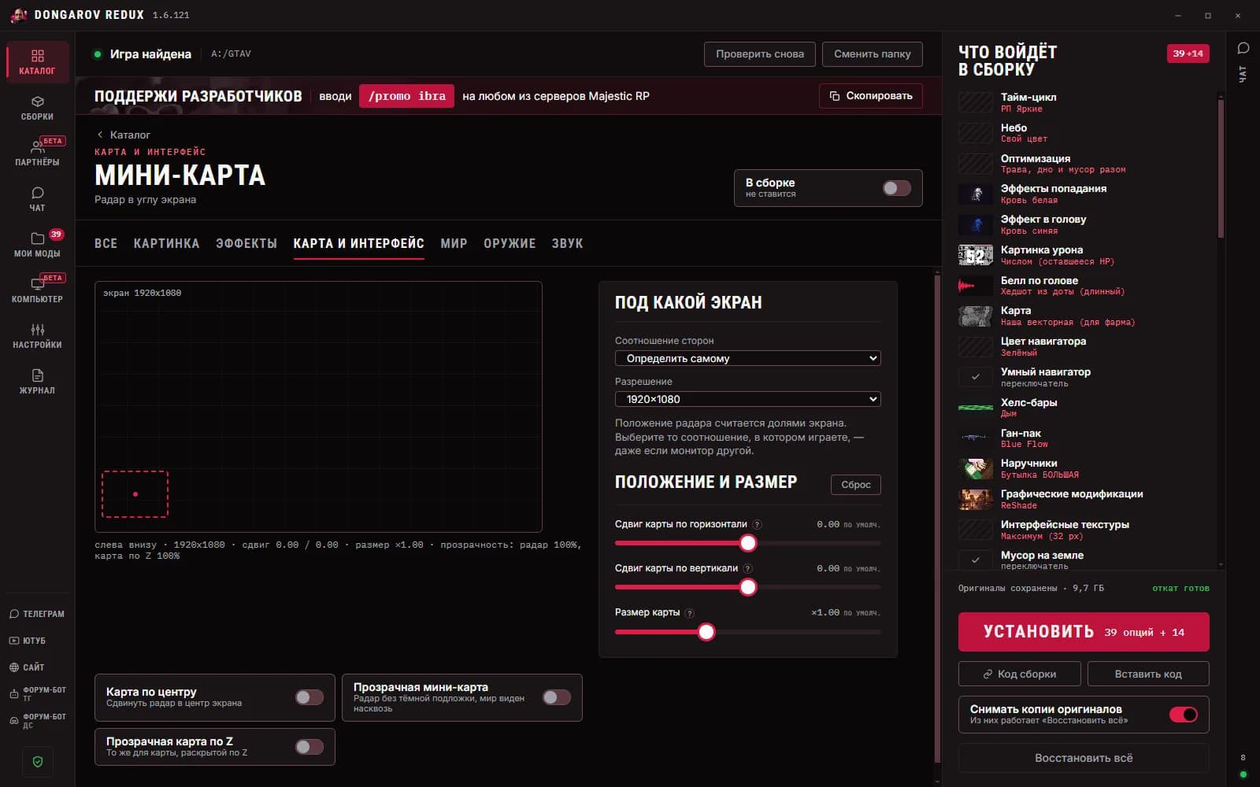Click Скопировать promo code button
This screenshot has height=787, width=1260.
click(x=870, y=96)
